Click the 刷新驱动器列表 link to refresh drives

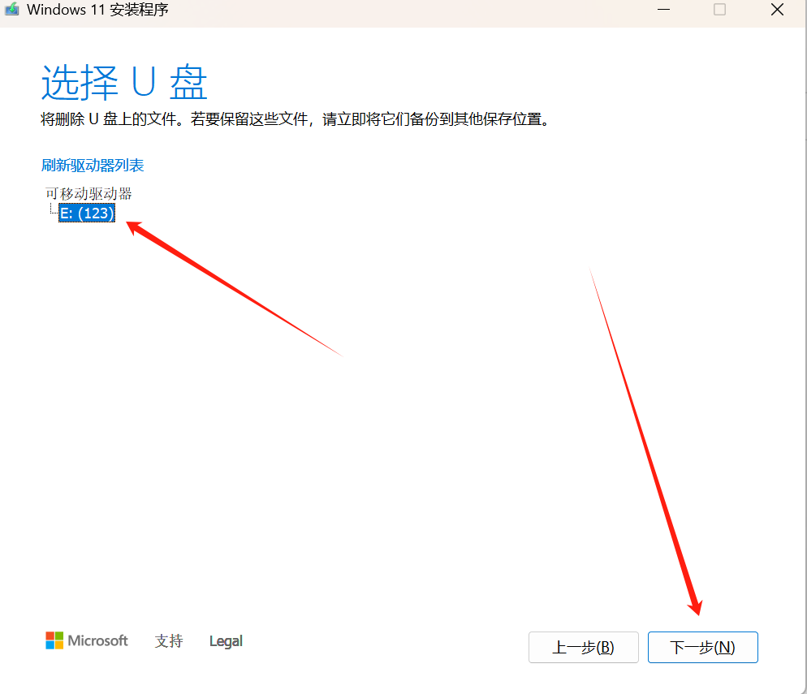point(92,165)
